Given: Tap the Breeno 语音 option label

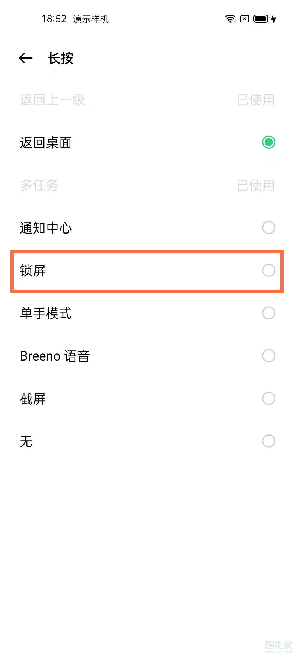Looking at the screenshot, I should tap(55, 356).
